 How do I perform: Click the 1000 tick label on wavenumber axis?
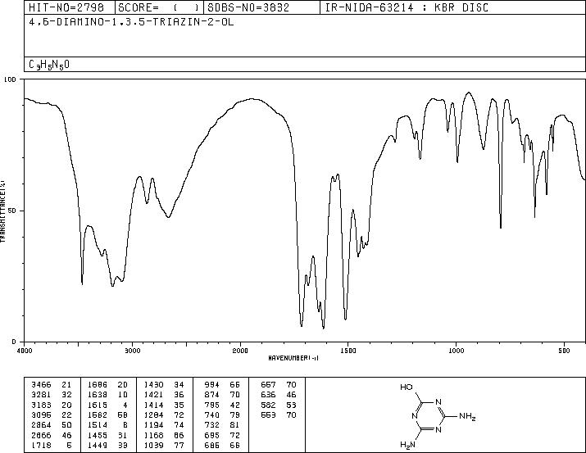pos(456,351)
